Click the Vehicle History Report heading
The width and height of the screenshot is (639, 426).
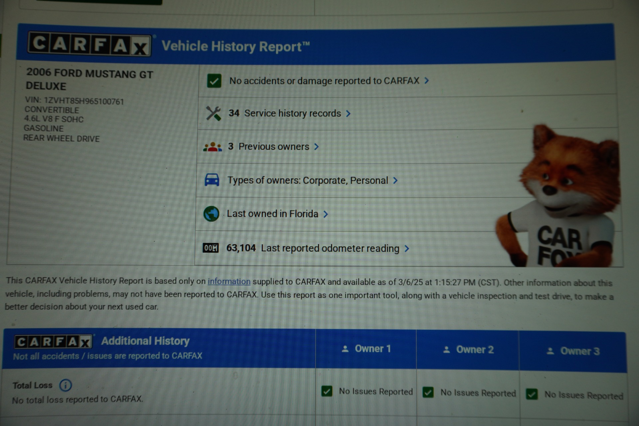[236, 46]
